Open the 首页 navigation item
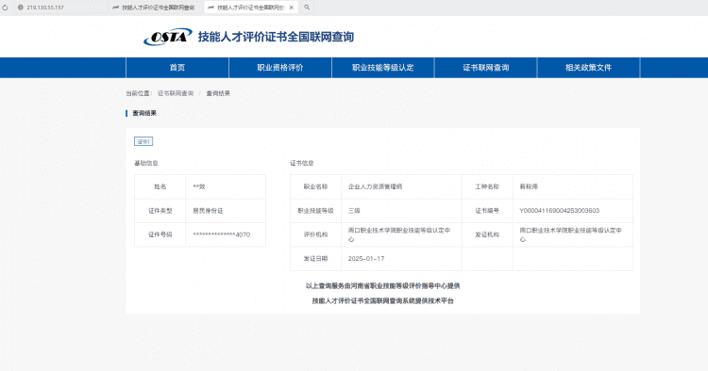708x371 pixels. tap(177, 68)
